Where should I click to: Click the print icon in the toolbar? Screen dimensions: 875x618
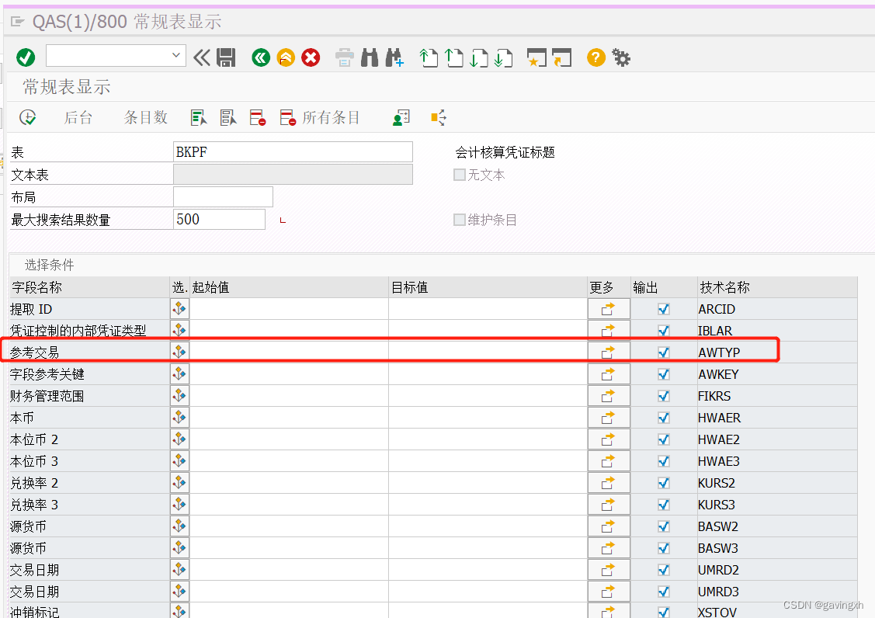pos(344,57)
